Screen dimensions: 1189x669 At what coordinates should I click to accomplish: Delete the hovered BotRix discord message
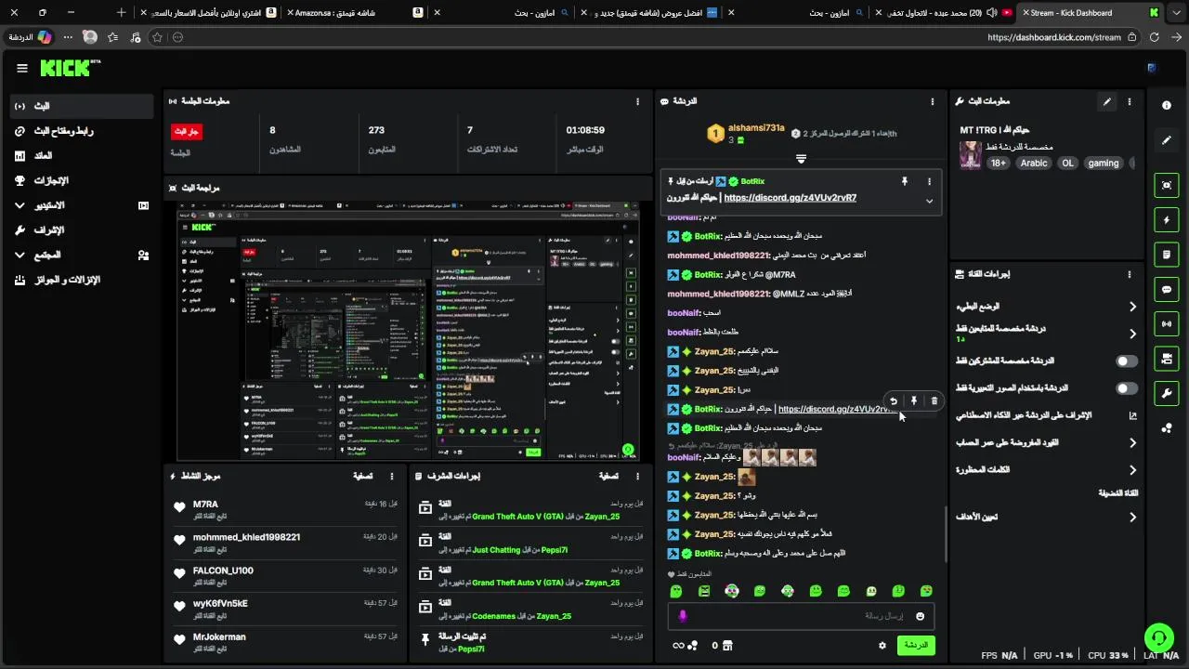coord(934,400)
